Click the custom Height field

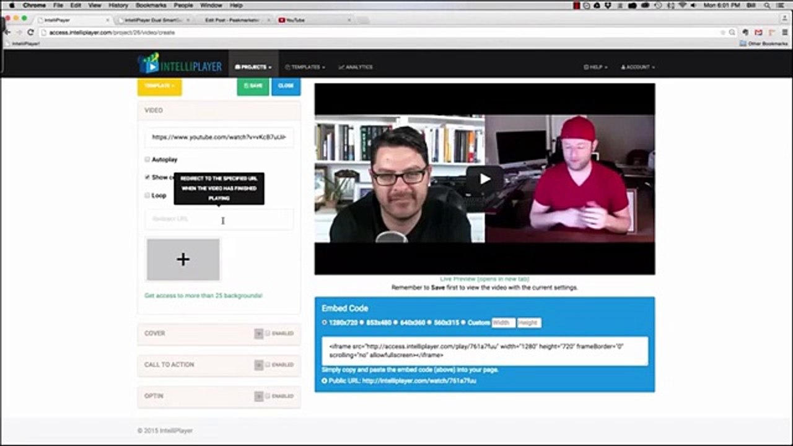click(x=528, y=323)
